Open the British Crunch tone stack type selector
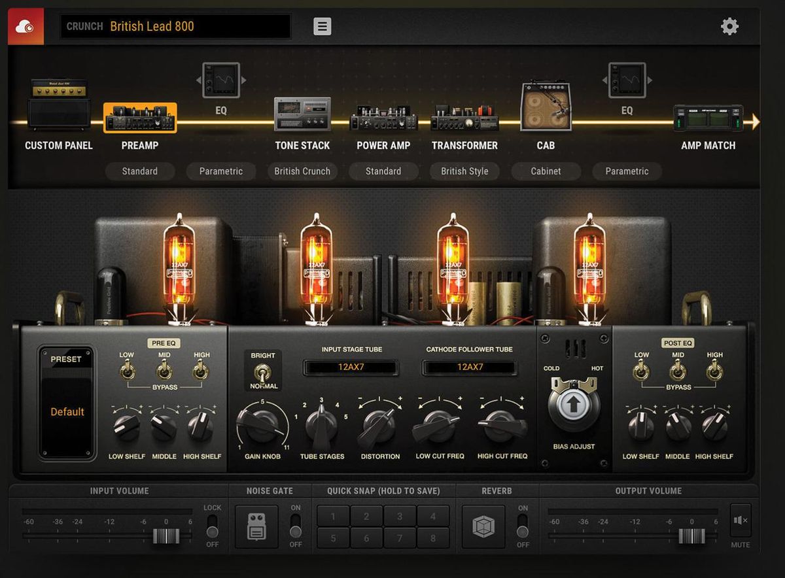 point(302,171)
